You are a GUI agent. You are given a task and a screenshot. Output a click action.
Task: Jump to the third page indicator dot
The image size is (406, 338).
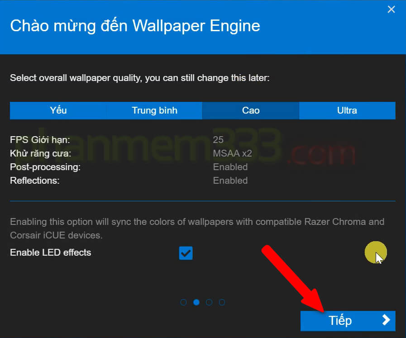[x=209, y=302]
